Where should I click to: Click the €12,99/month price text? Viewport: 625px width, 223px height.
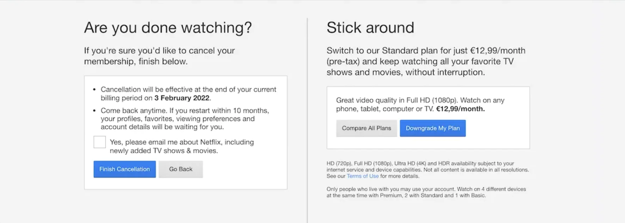[461, 109]
